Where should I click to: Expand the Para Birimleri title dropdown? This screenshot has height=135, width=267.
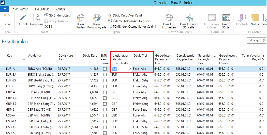click(31, 41)
